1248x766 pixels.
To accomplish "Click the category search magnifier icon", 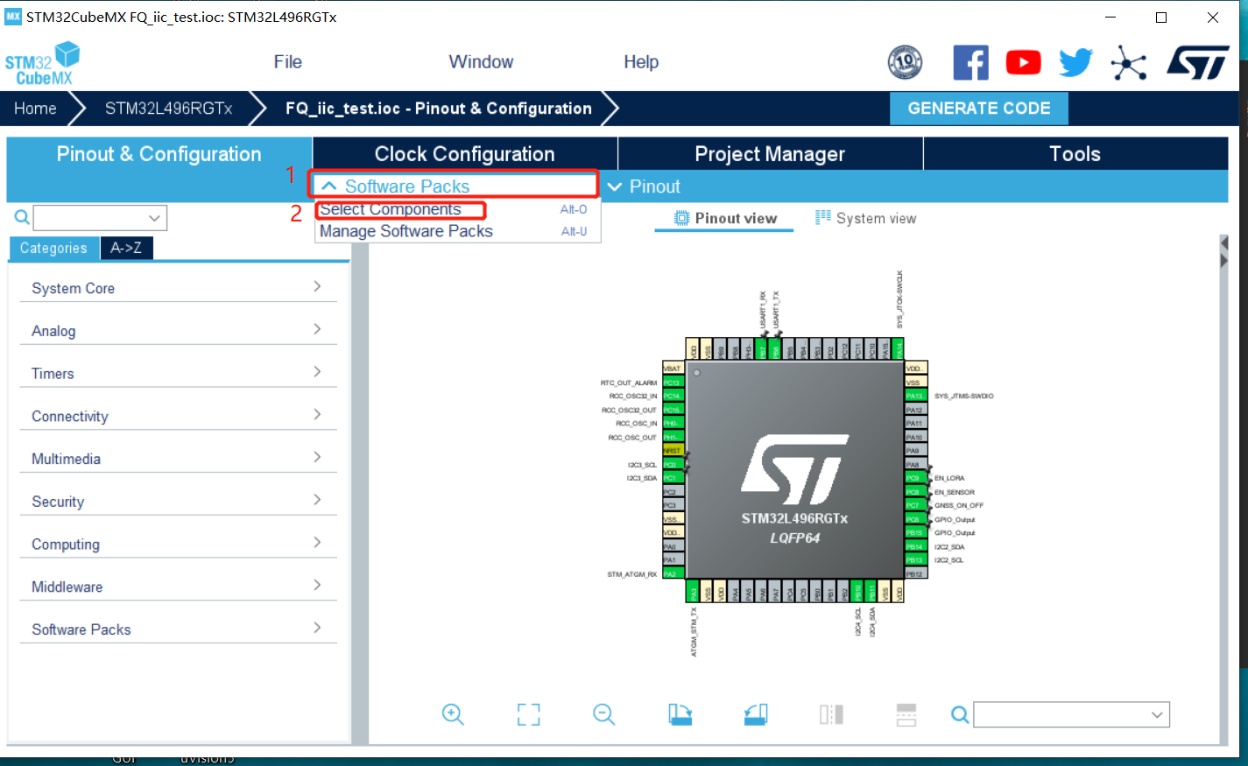I will click(22, 217).
